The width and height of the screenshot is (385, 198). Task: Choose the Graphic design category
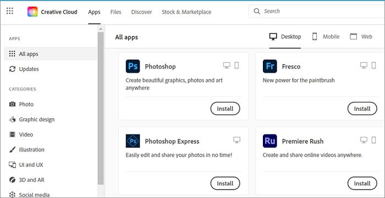(51, 120)
